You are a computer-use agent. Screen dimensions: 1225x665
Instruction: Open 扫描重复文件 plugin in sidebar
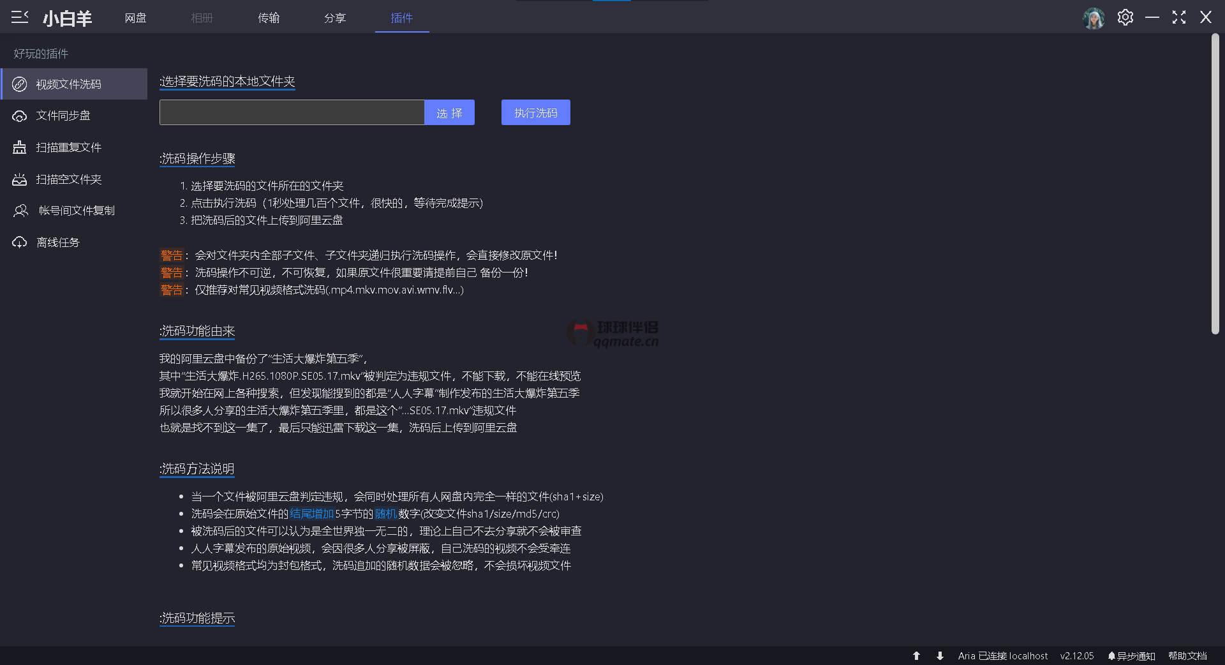68,147
